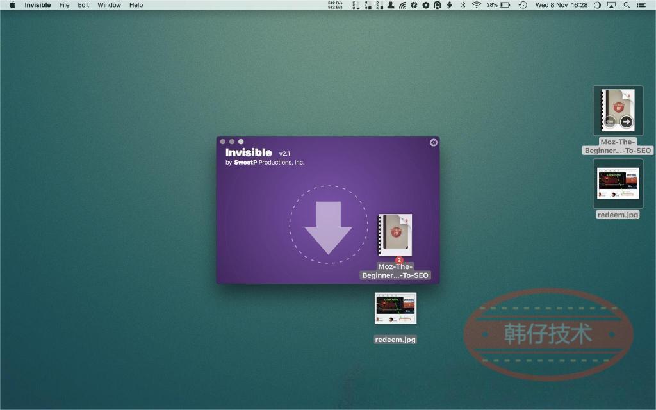The height and width of the screenshot is (410, 656).
Task: Click the forward arrow on desktop PDF icon
Action: pos(627,122)
